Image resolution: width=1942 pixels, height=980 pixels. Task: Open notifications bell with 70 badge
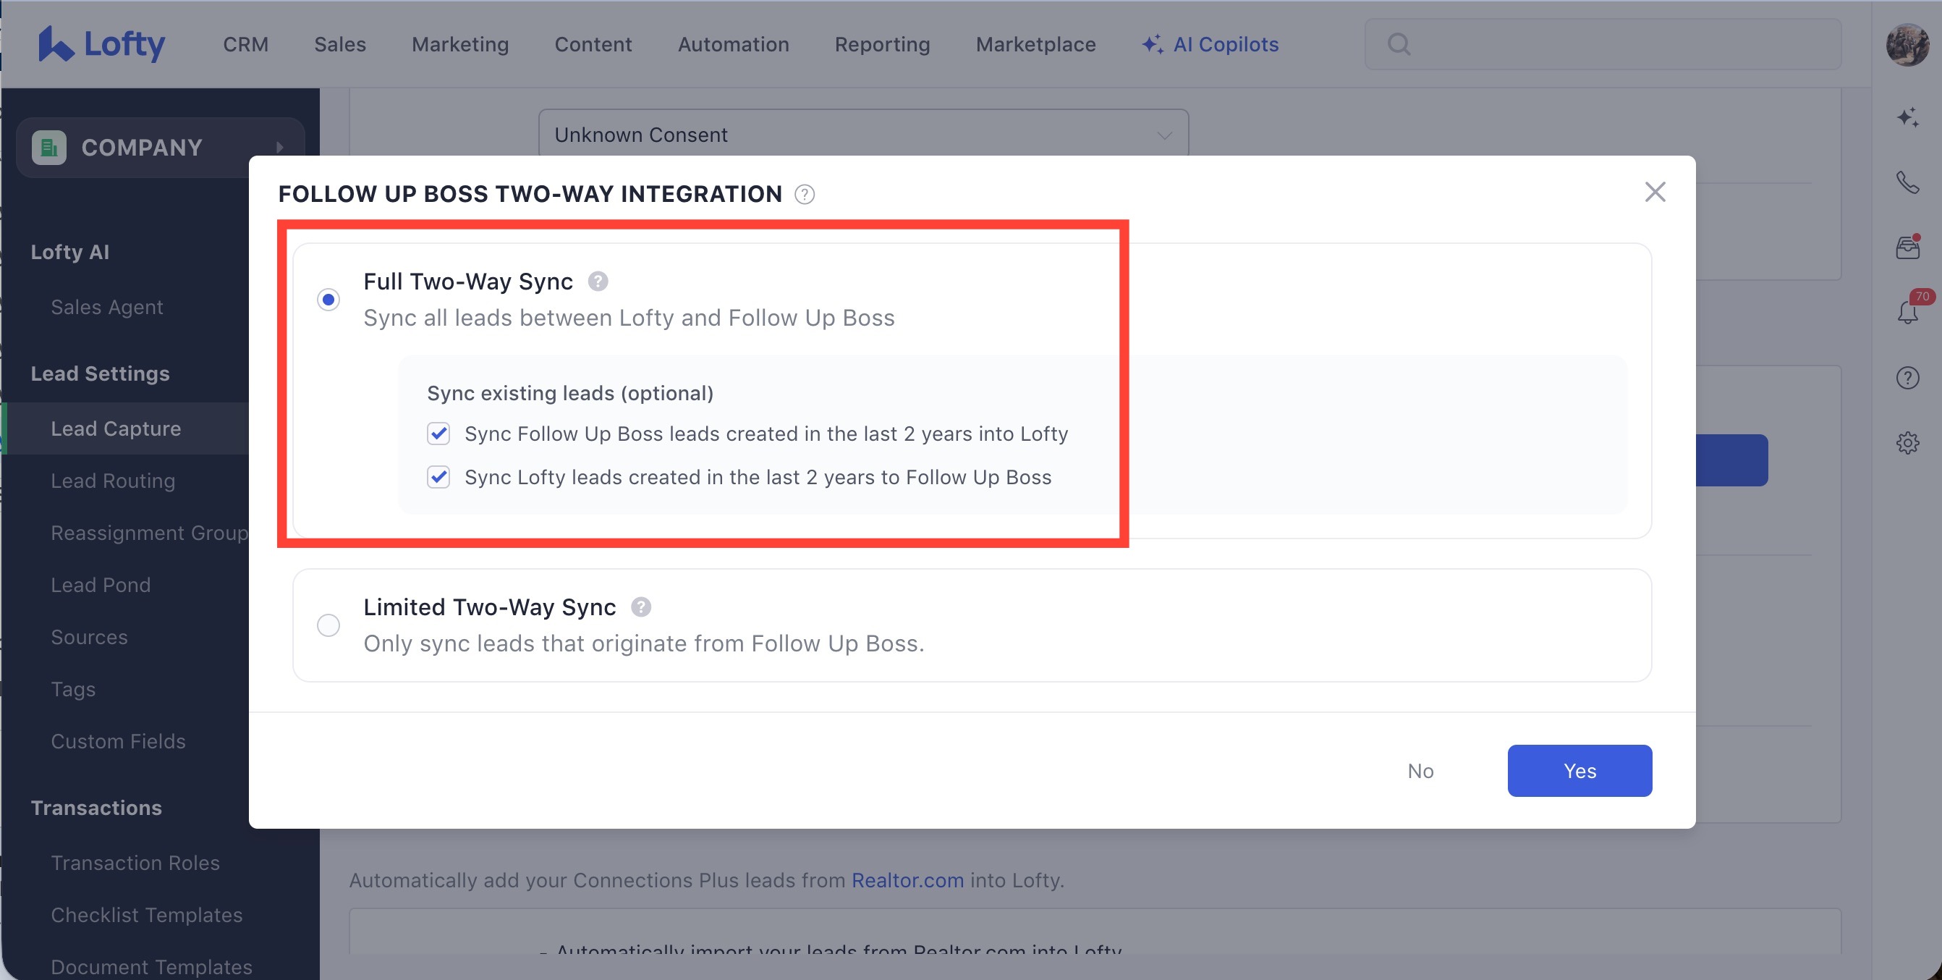click(1907, 311)
